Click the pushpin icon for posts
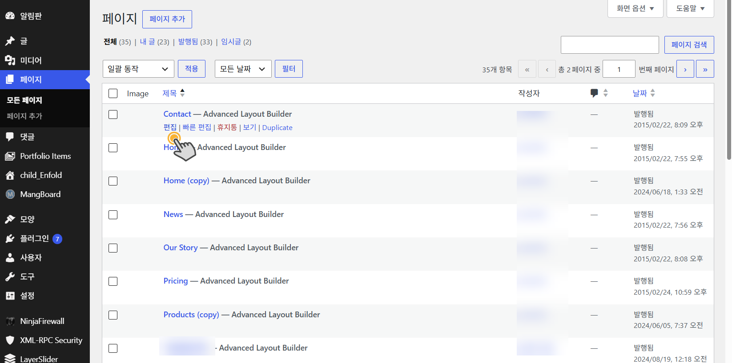The width and height of the screenshot is (732, 363). coord(10,41)
